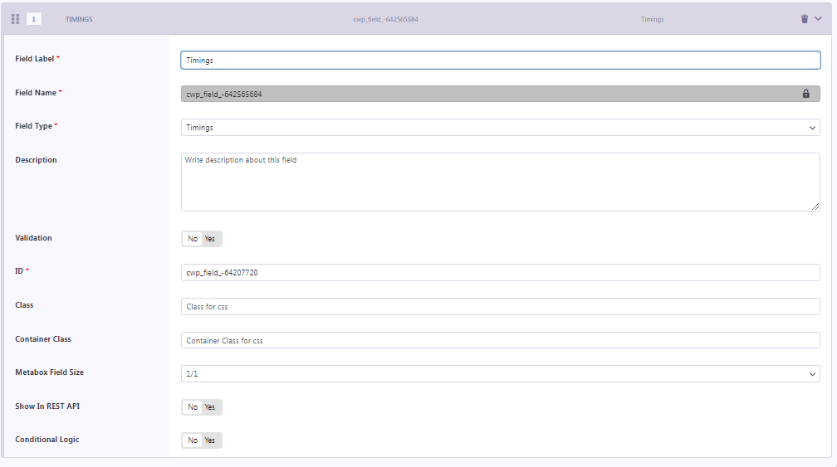837x467 pixels.
Task: Click the Container Class for css input
Action: click(500, 340)
